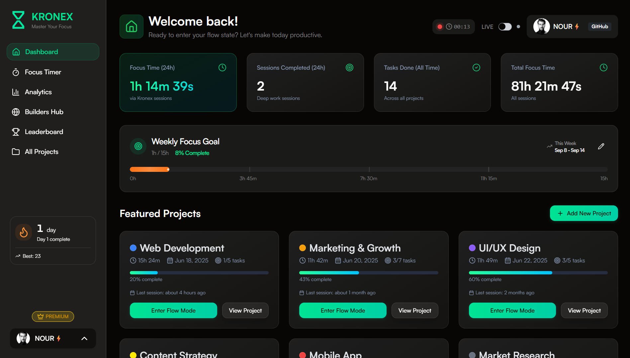
Task: Expand the NOUR user menu chevron
Action: tap(84, 338)
